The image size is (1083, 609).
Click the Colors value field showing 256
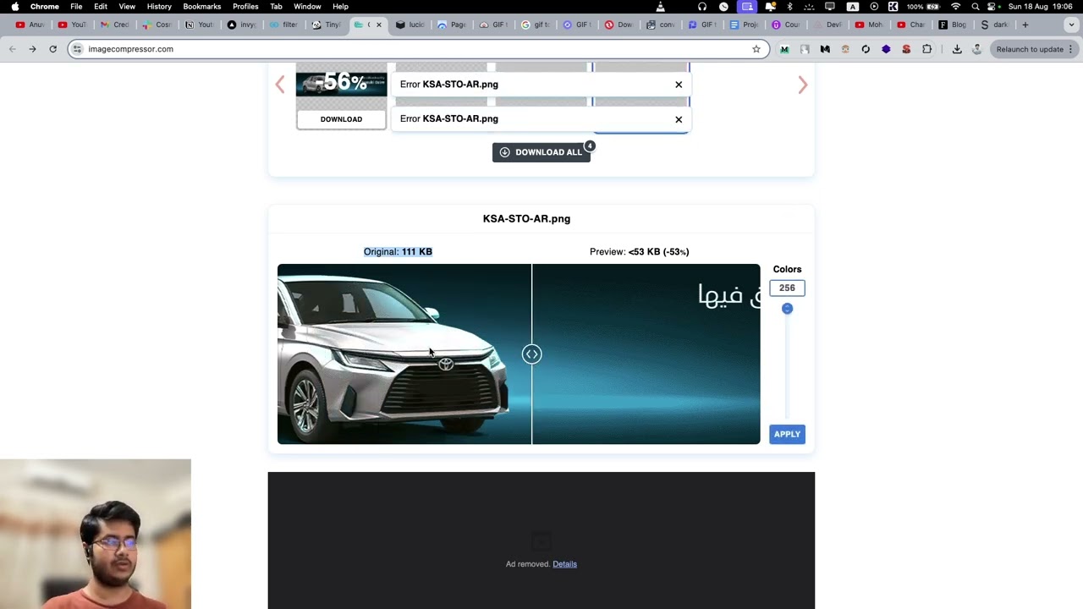pyautogui.click(x=787, y=288)
